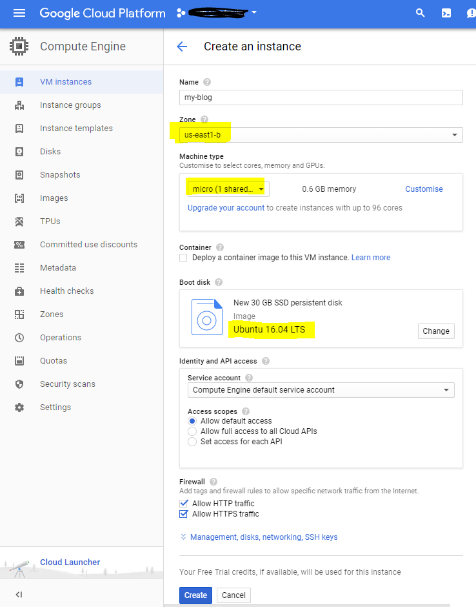
Task: Click the Security scans shield icon
Action: tap(19, 384)
